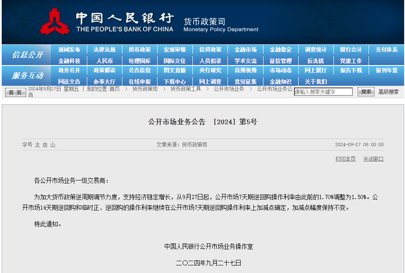Open 高级搜索 advanced search
The width and height of the screenshot is (405, 273).
click(x=388, y=92)
